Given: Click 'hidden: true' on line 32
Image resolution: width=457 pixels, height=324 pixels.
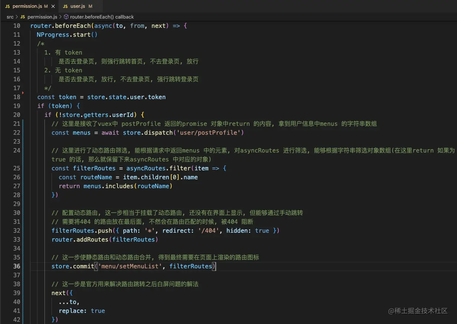Looking at the screenshot, I should [x=248, y=230].
